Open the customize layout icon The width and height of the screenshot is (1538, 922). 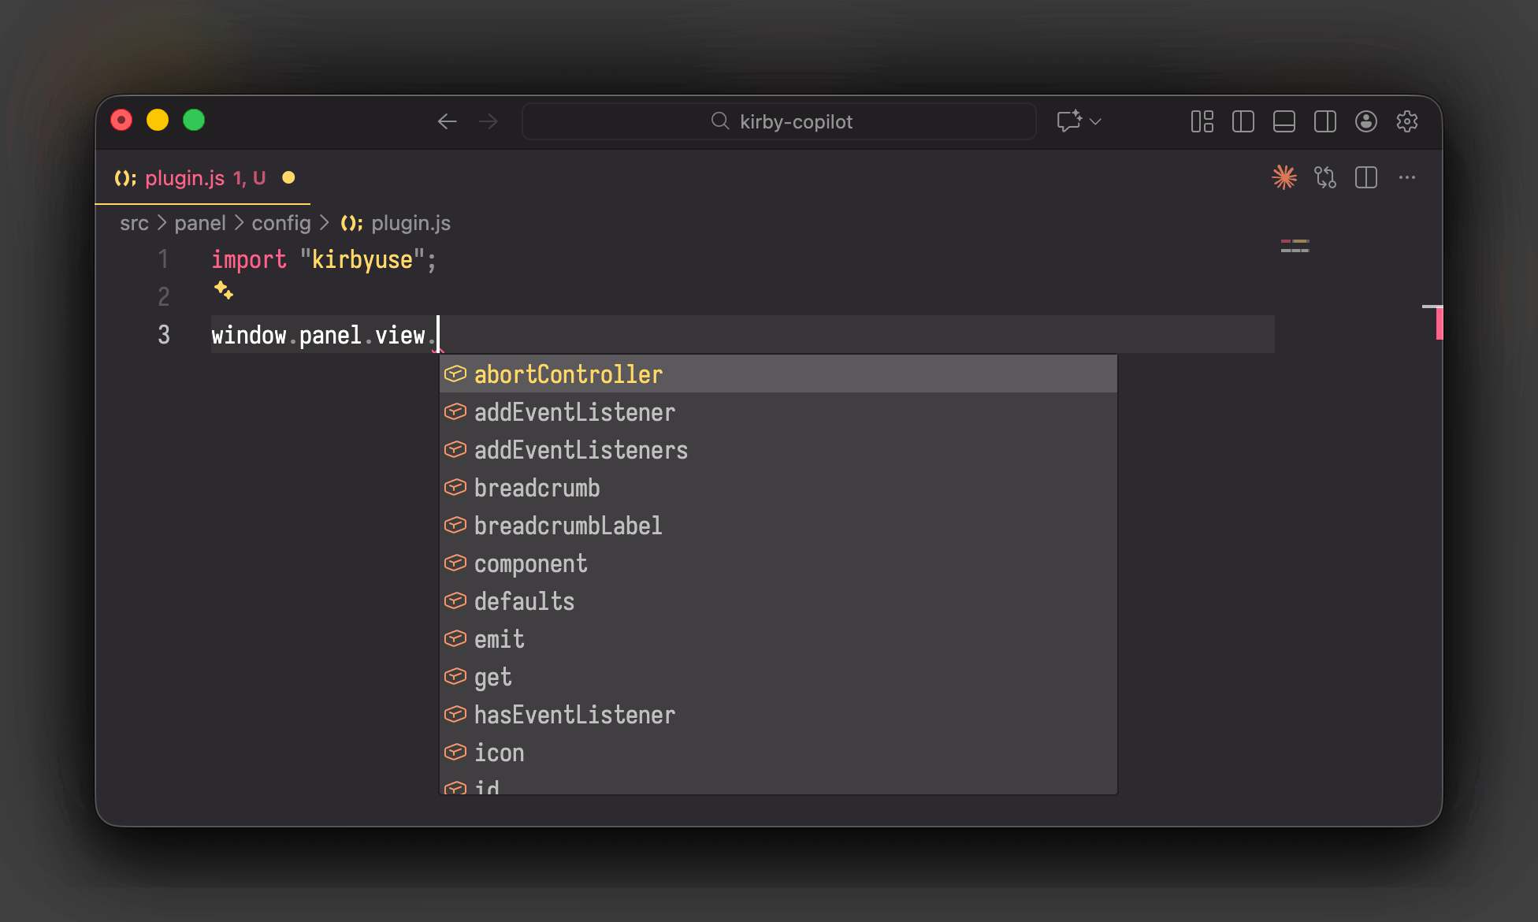point(1202,121)
